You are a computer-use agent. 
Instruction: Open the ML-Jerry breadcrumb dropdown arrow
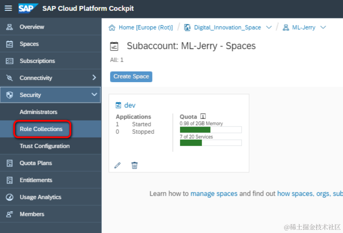coord(323,28)
